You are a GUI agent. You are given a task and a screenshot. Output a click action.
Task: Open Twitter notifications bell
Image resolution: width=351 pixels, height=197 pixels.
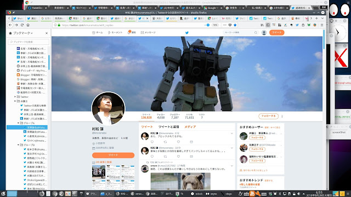tap(132, 32)
